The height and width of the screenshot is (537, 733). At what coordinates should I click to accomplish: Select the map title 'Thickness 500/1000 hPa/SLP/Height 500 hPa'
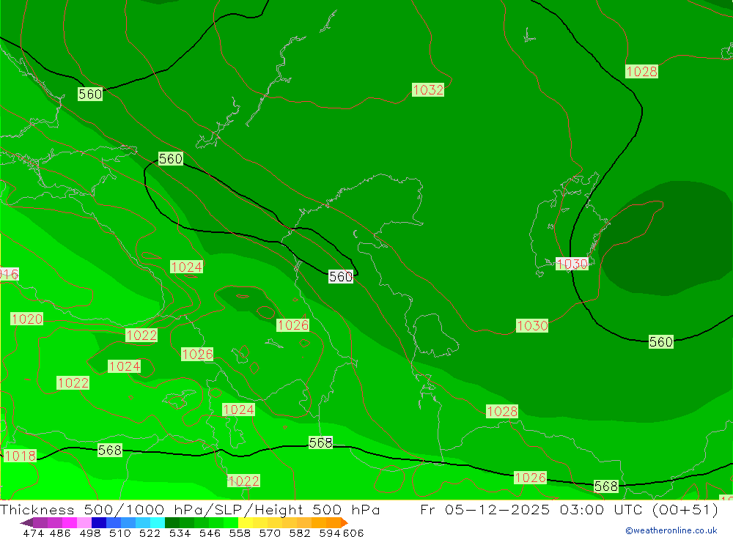(x=190, y=509)
